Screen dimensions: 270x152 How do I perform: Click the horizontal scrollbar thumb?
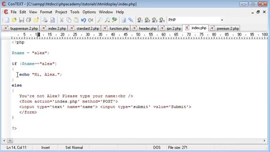[x=10, y=141]
